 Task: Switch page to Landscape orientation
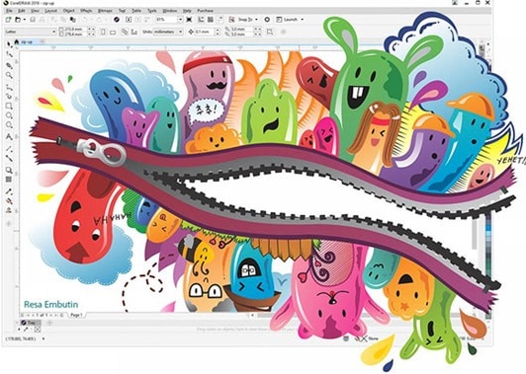(113, 32)
